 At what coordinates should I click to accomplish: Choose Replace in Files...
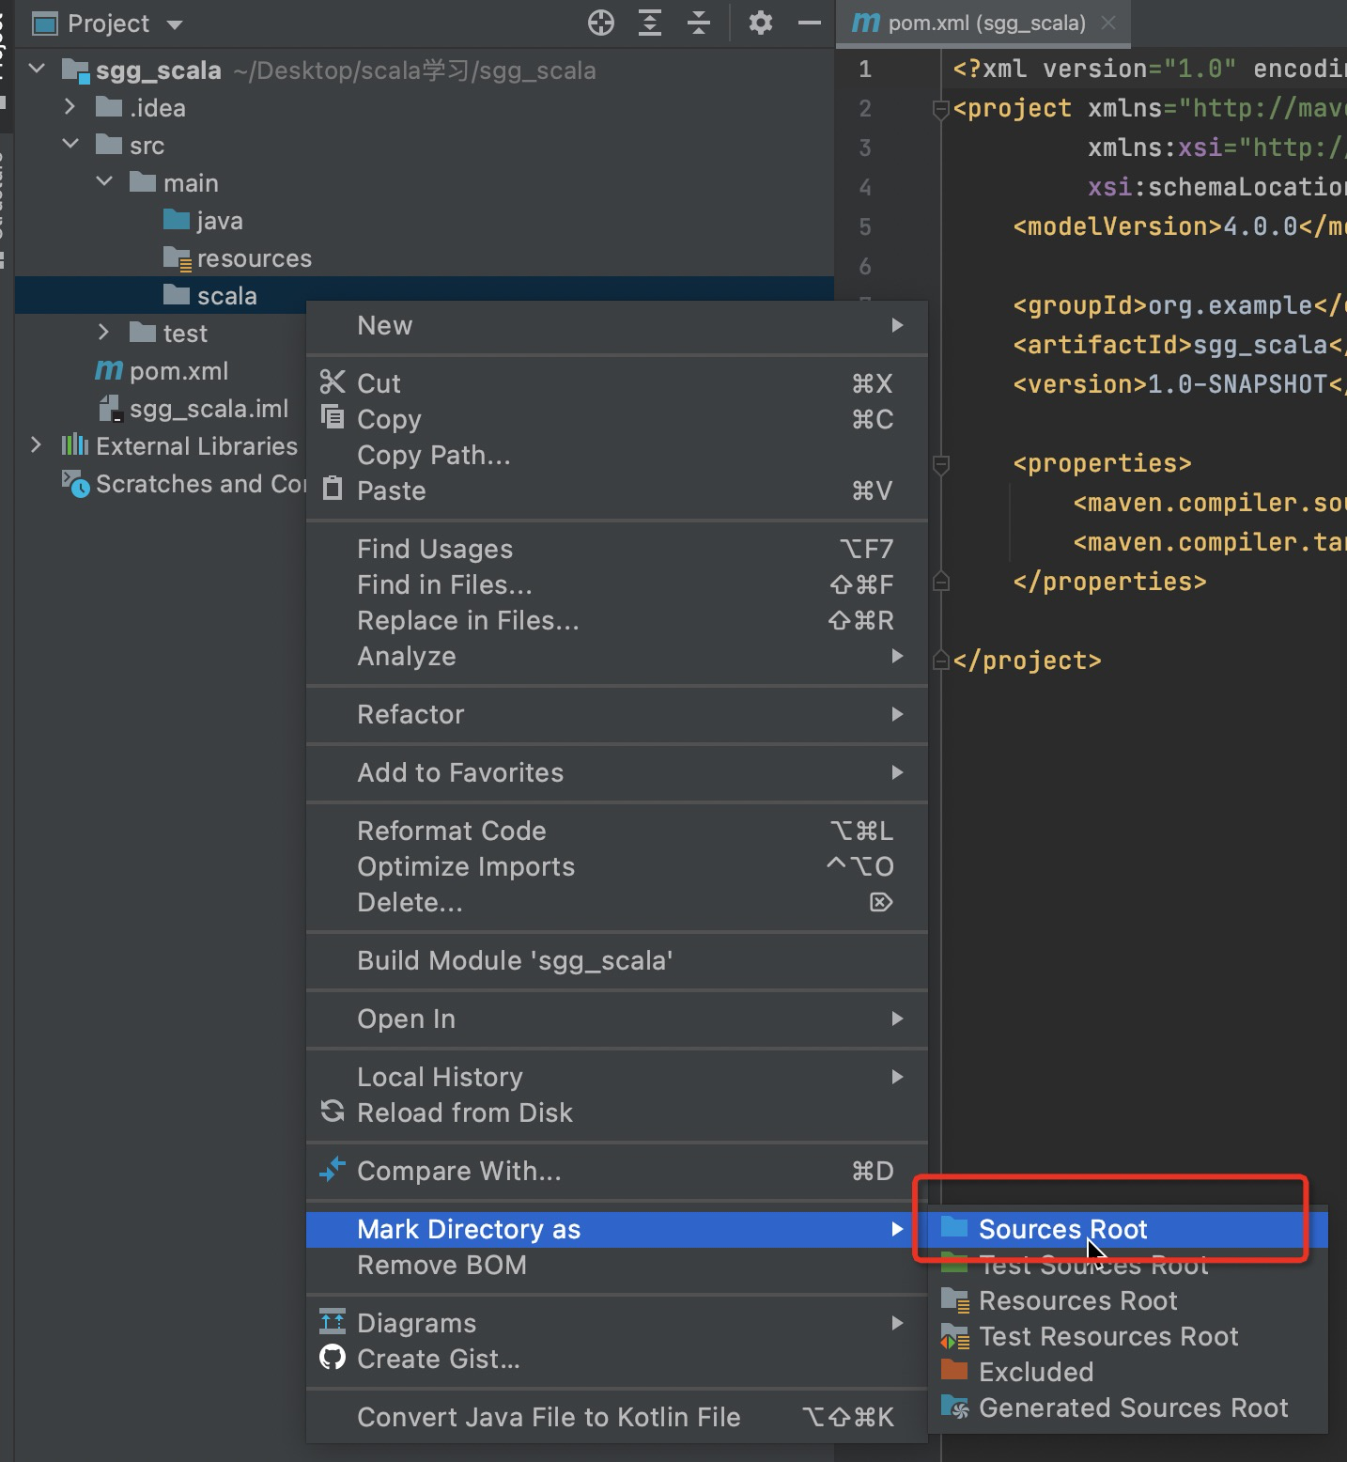(x=617, y=620)
